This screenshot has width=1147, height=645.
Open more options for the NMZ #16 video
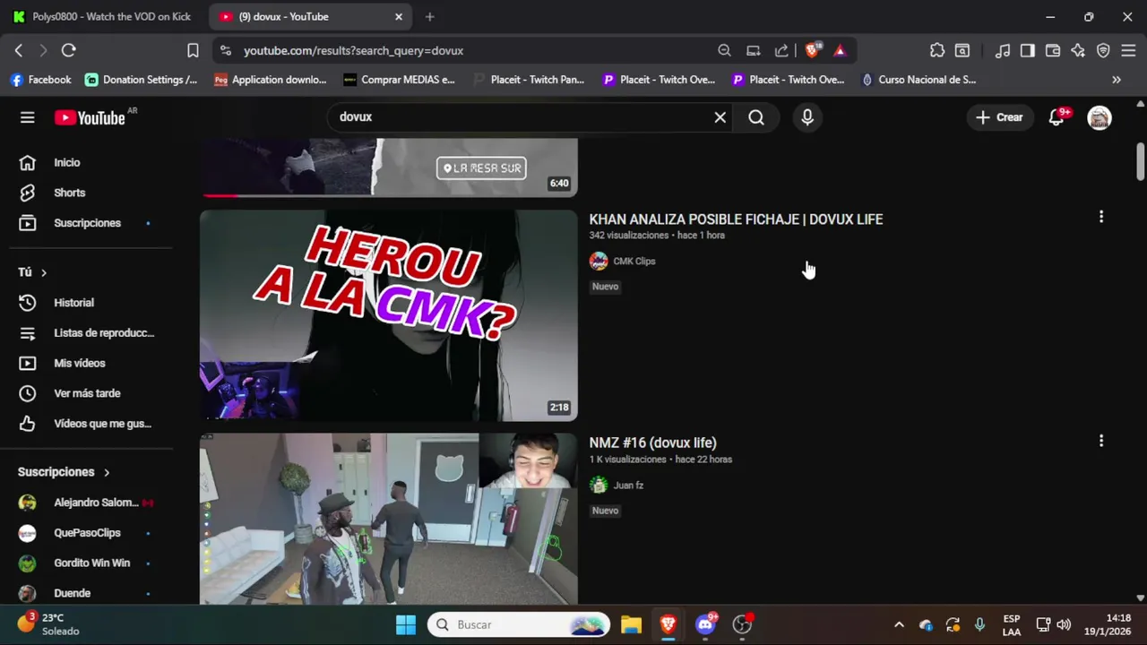tap(1101, 441)
